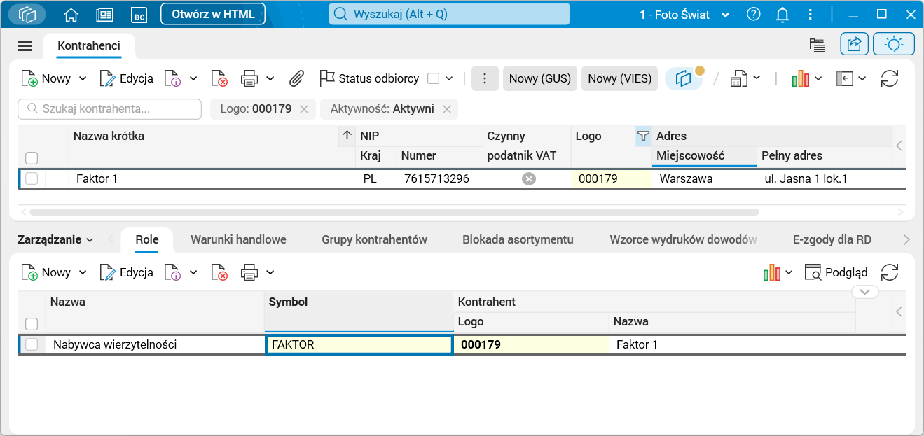The width and height of the screenshot is (924, 436).
Task: Click the horizontal scrollbar of the contractors grid
Action: click(x=394, y=211)
